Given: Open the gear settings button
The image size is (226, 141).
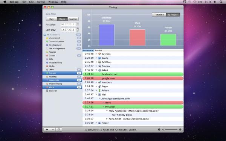Looking at the screenshot, I should tap(59, 129).
